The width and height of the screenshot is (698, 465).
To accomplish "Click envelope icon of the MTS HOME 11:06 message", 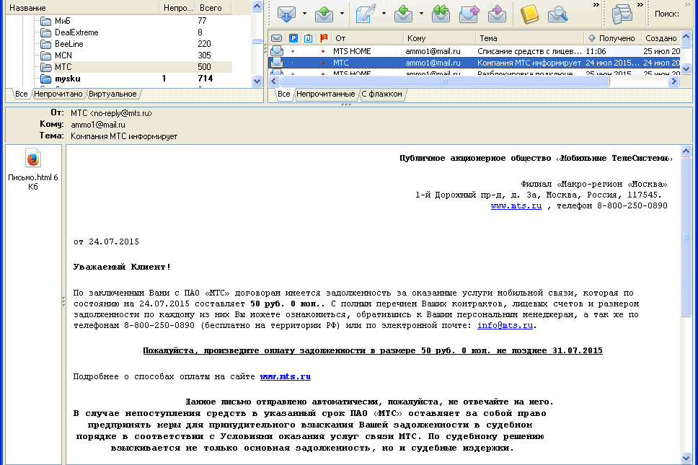I will [276, 51].
